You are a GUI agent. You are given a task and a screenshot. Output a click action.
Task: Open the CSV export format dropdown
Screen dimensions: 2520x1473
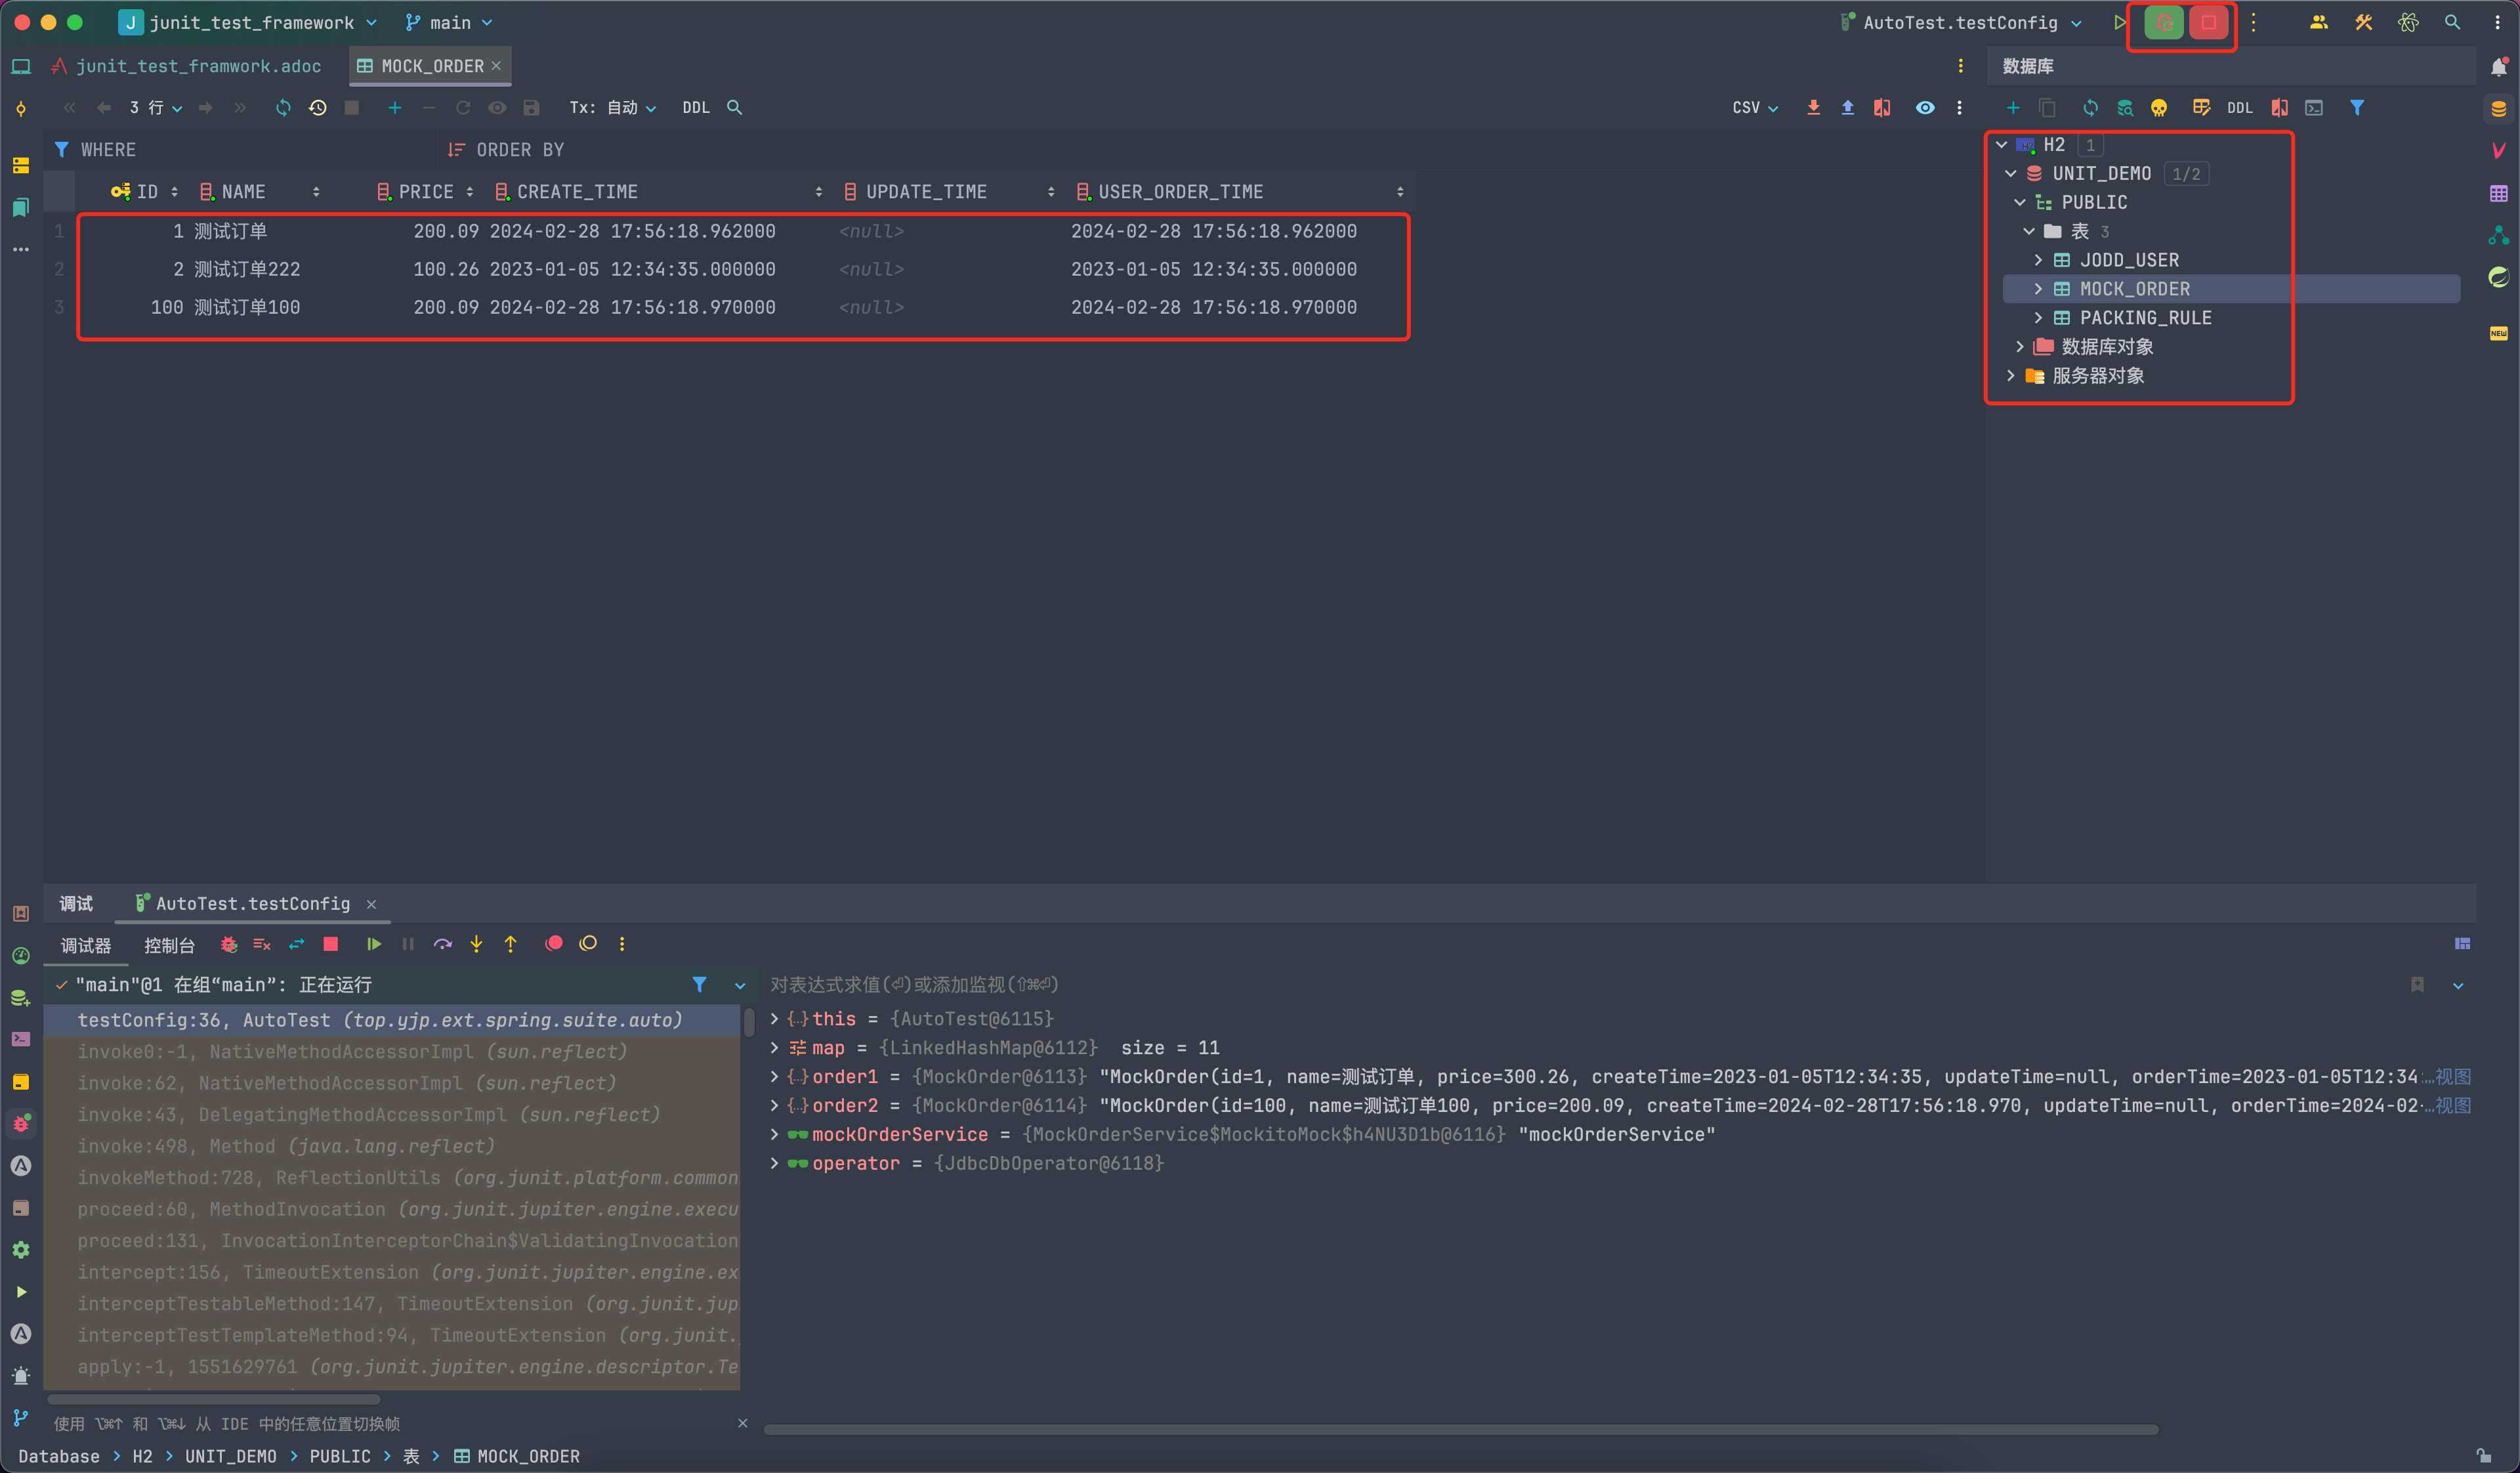1755,108
